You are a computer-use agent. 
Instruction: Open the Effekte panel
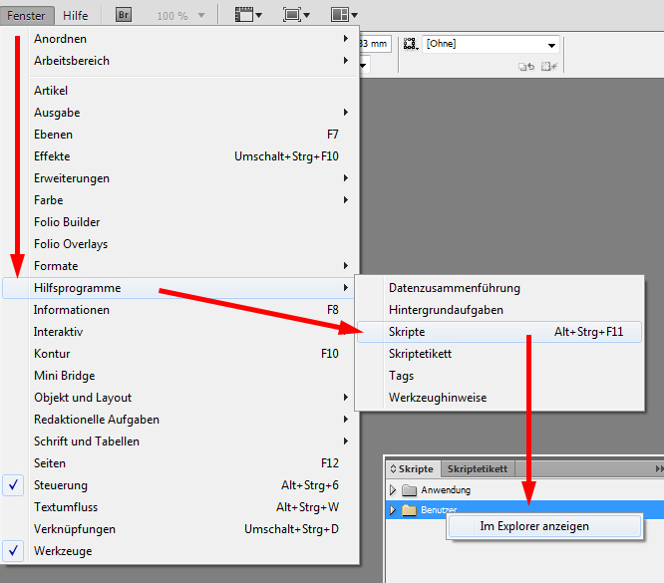[x=178, y=156]
